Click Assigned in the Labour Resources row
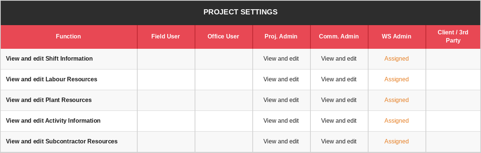The width and height of the screenshot is (481, 153). [396, 79]
